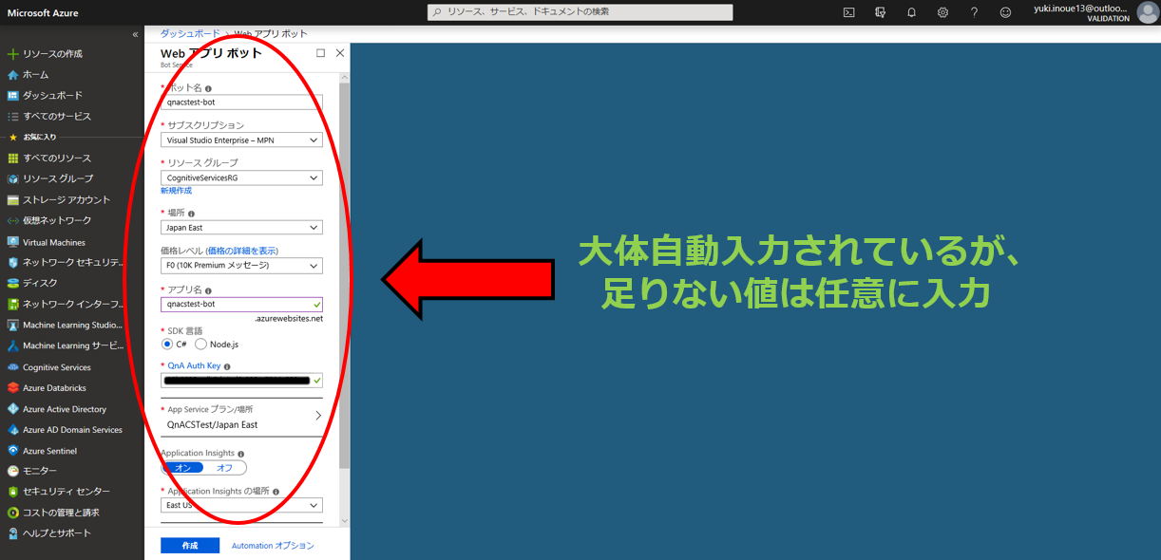Open the notifications bell

click(x=912, y=12)
